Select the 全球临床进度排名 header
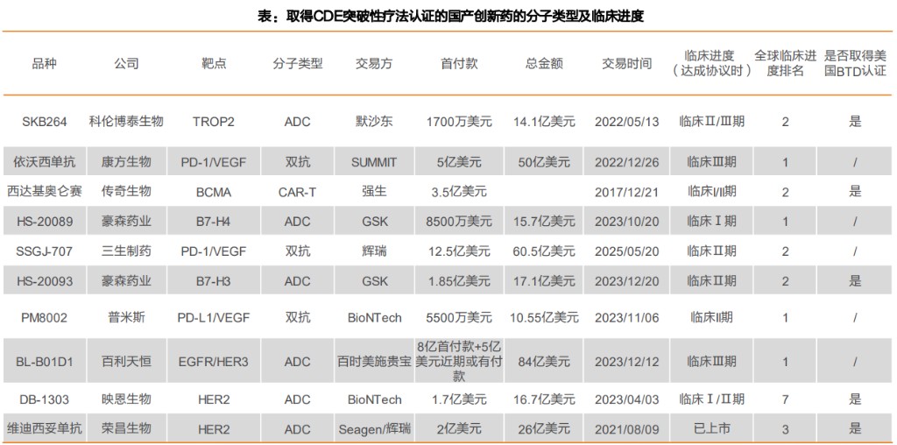Screen dimensions: 897x445 click(x=786, y=63)
